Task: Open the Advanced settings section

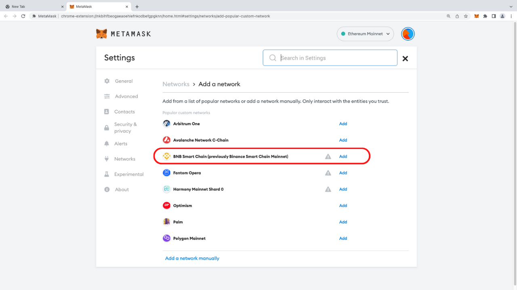Action: click(126, 96)
